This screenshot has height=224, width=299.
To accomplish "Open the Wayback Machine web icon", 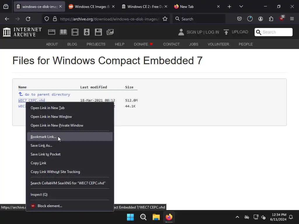I will (x=52, y=32).
